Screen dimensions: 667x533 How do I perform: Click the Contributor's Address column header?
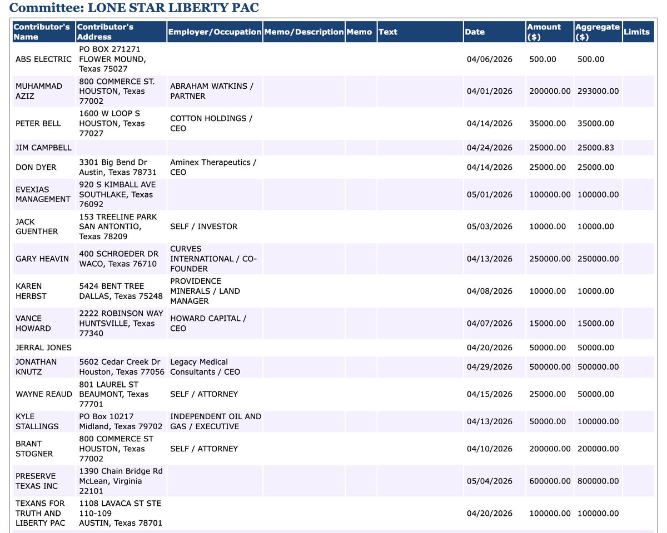tap(121, 32)
